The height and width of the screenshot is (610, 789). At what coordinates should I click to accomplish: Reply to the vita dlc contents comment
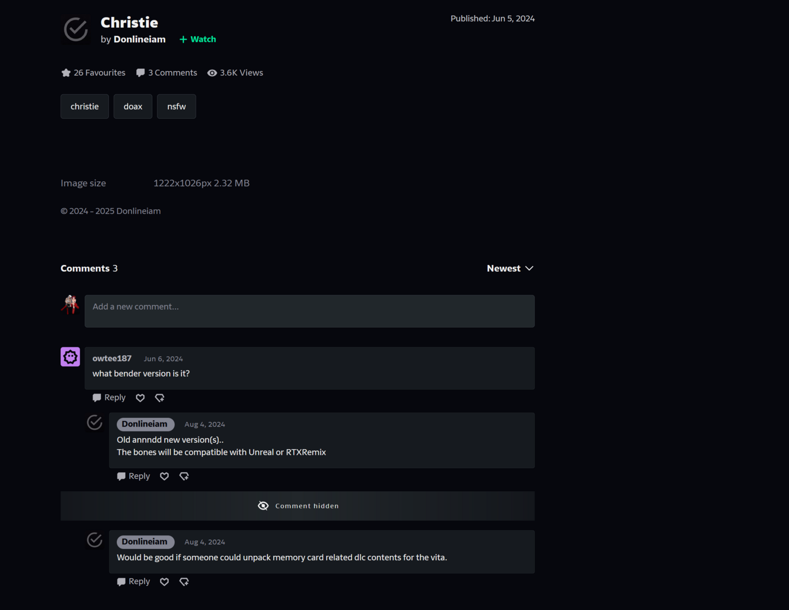(x=133, y=581)
